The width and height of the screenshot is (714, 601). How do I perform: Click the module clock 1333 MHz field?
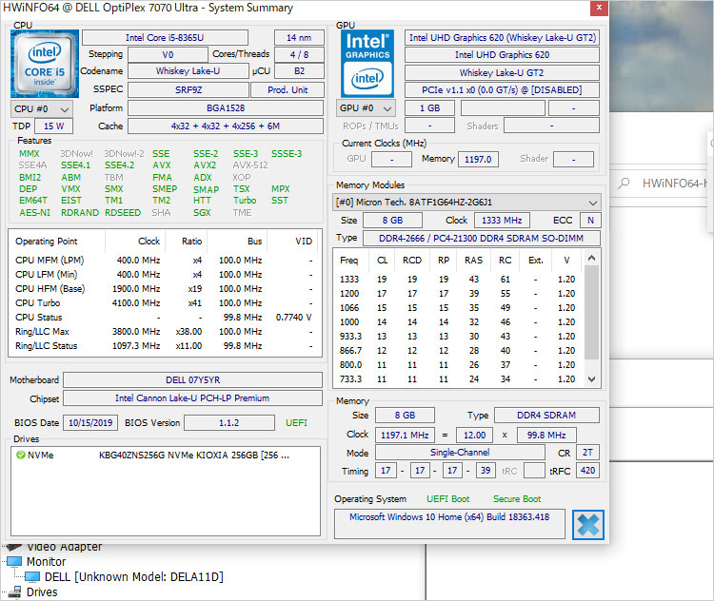click(x=502, y=221)
